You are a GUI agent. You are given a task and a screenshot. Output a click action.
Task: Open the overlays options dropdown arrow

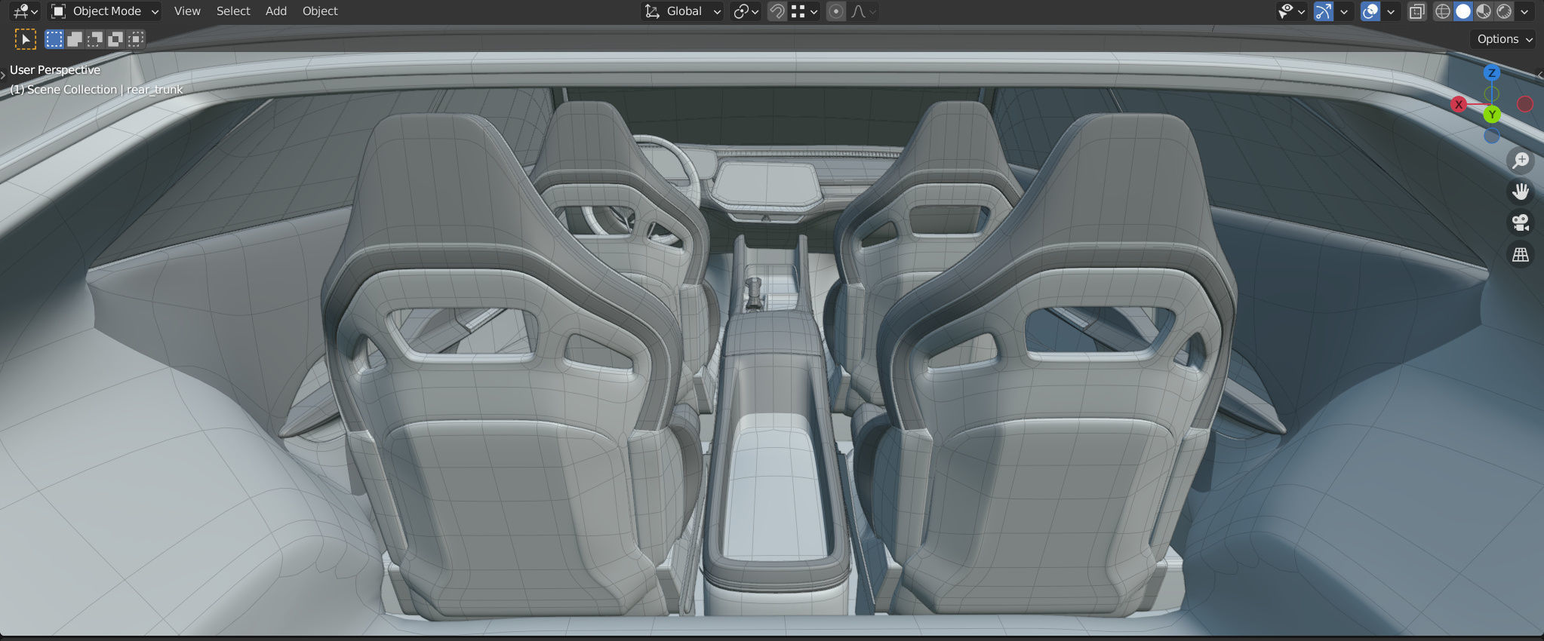pos(1391,11)
